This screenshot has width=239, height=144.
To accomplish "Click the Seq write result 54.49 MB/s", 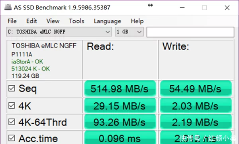I will click(196, 88).
